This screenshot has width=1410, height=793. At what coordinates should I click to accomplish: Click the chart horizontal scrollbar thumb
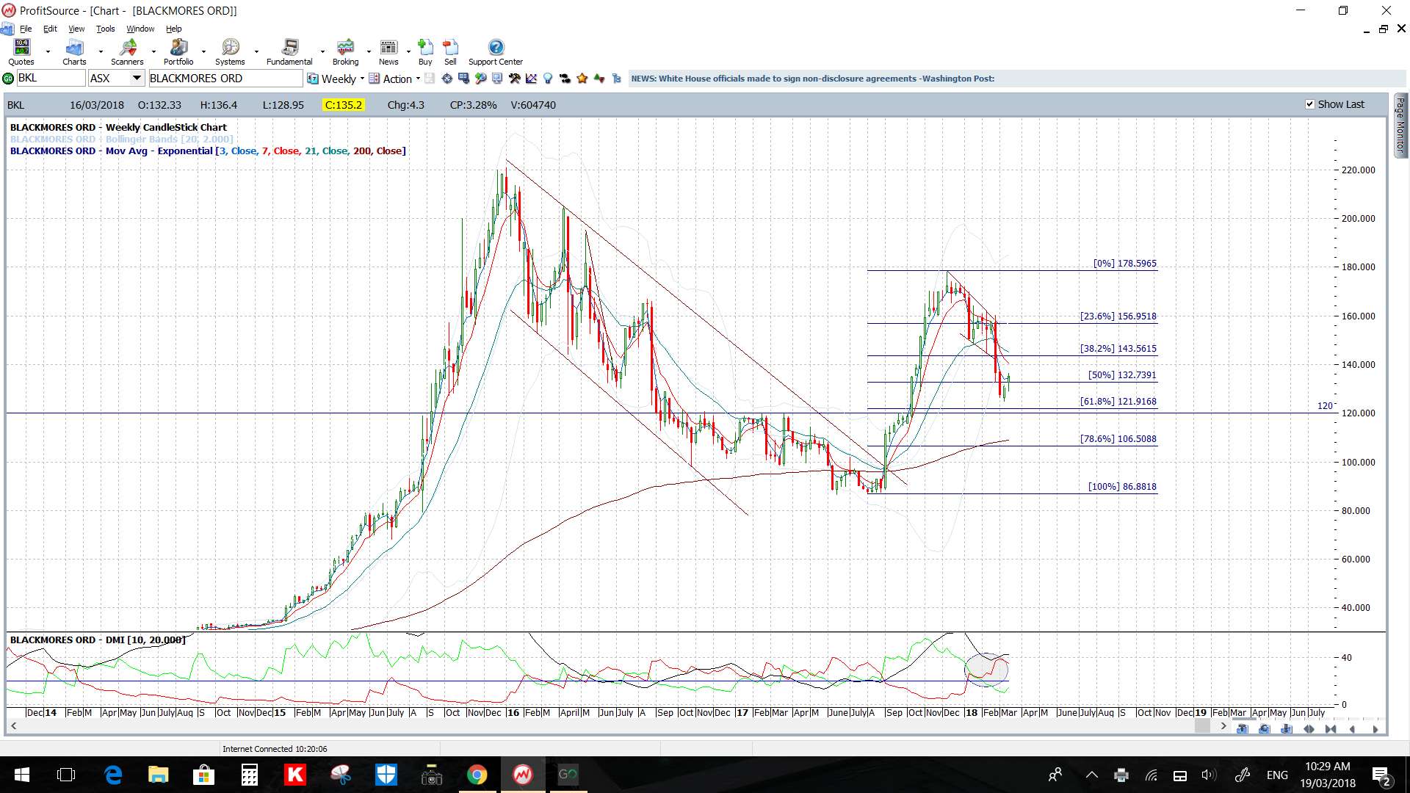(x=1202, y=726)
